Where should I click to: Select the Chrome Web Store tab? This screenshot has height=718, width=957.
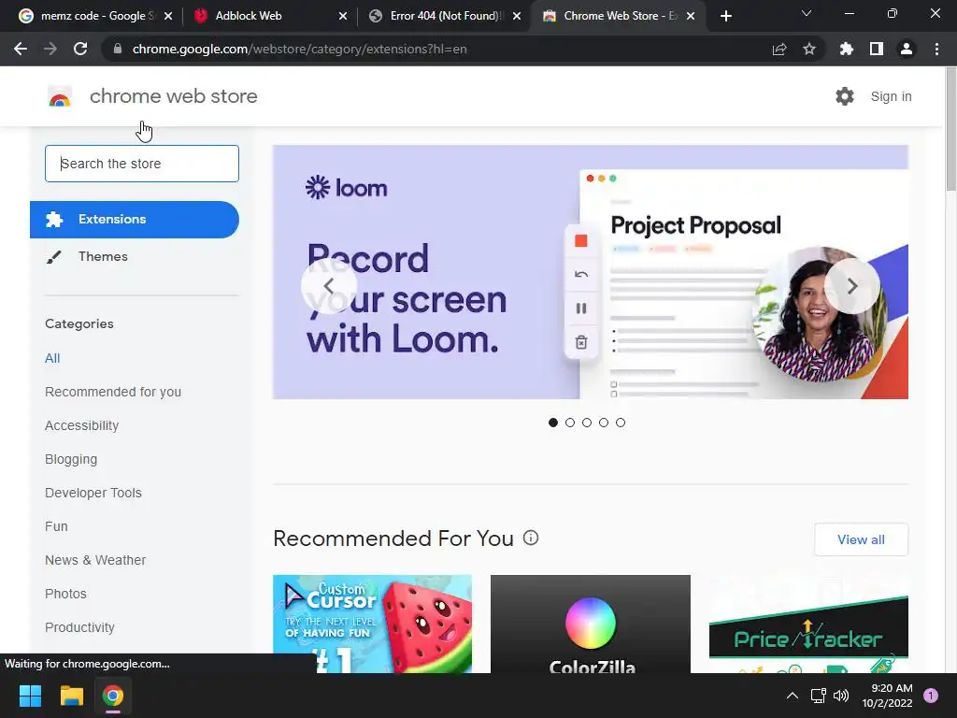(618, 16)
